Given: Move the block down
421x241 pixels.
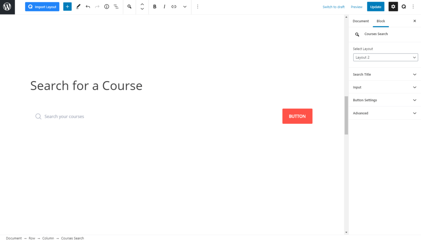Looking at the screenshot, I should point(142,9).
